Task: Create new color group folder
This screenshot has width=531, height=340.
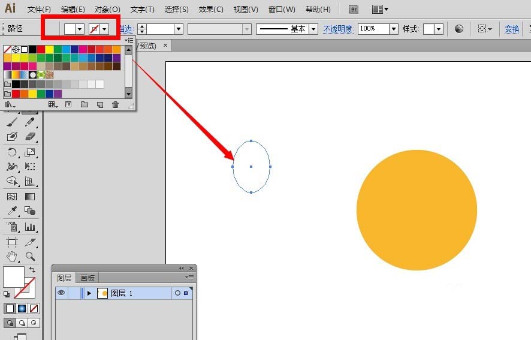Action: tap(85, 105)
